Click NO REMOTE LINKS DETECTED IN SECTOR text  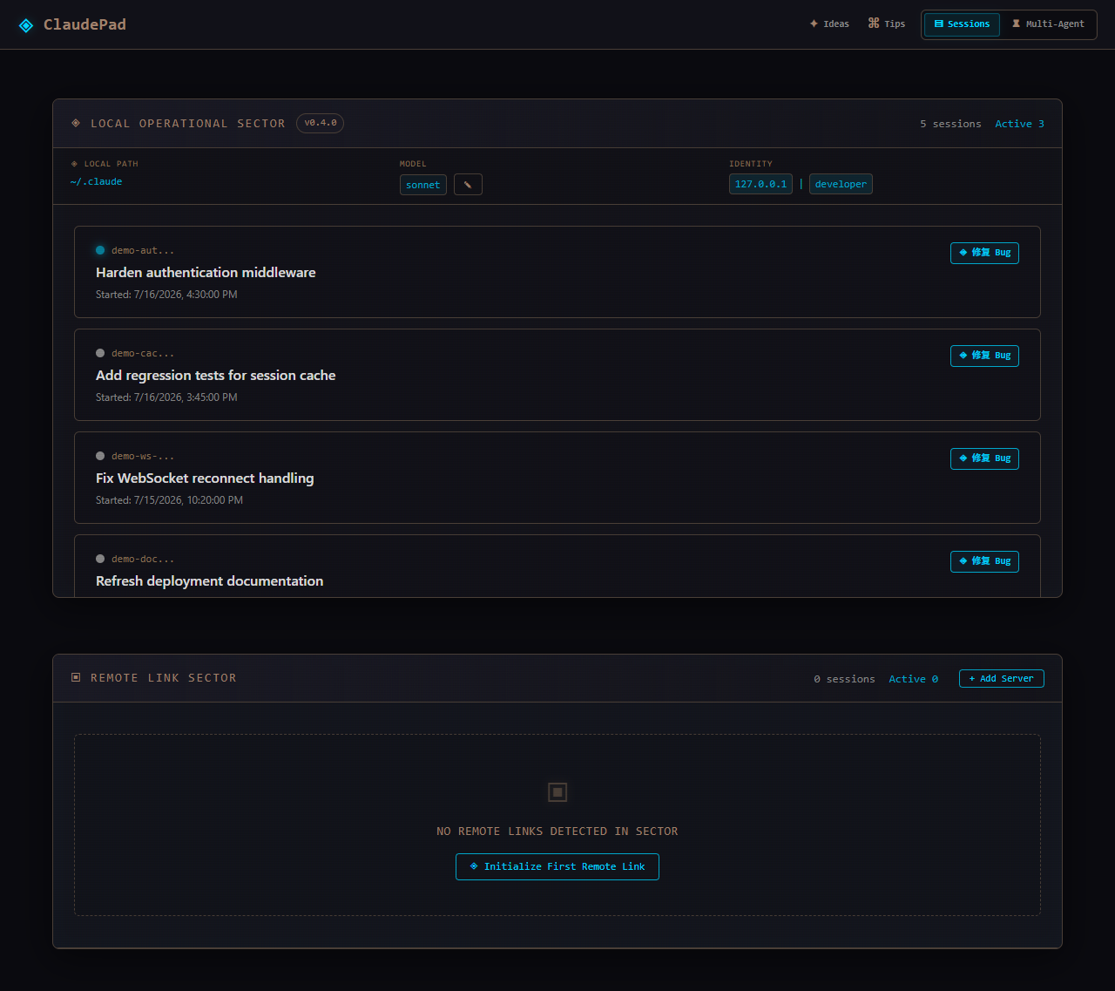pyautogui.click(x=557, y=831)
